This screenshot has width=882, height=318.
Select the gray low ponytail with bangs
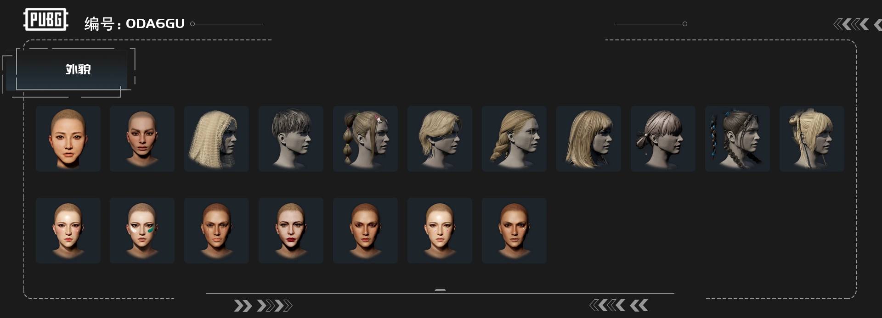tap(663, 139)
